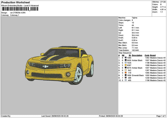The image size is (167, 118).
Task: Click the Machine value Tajima
Action: (x=134, y=18)
